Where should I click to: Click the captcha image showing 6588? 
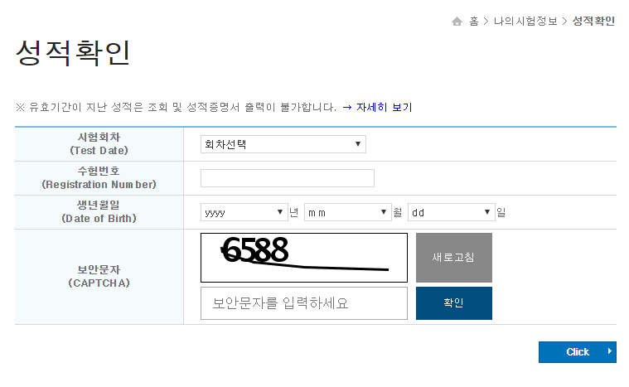click(x=303, y=258)
